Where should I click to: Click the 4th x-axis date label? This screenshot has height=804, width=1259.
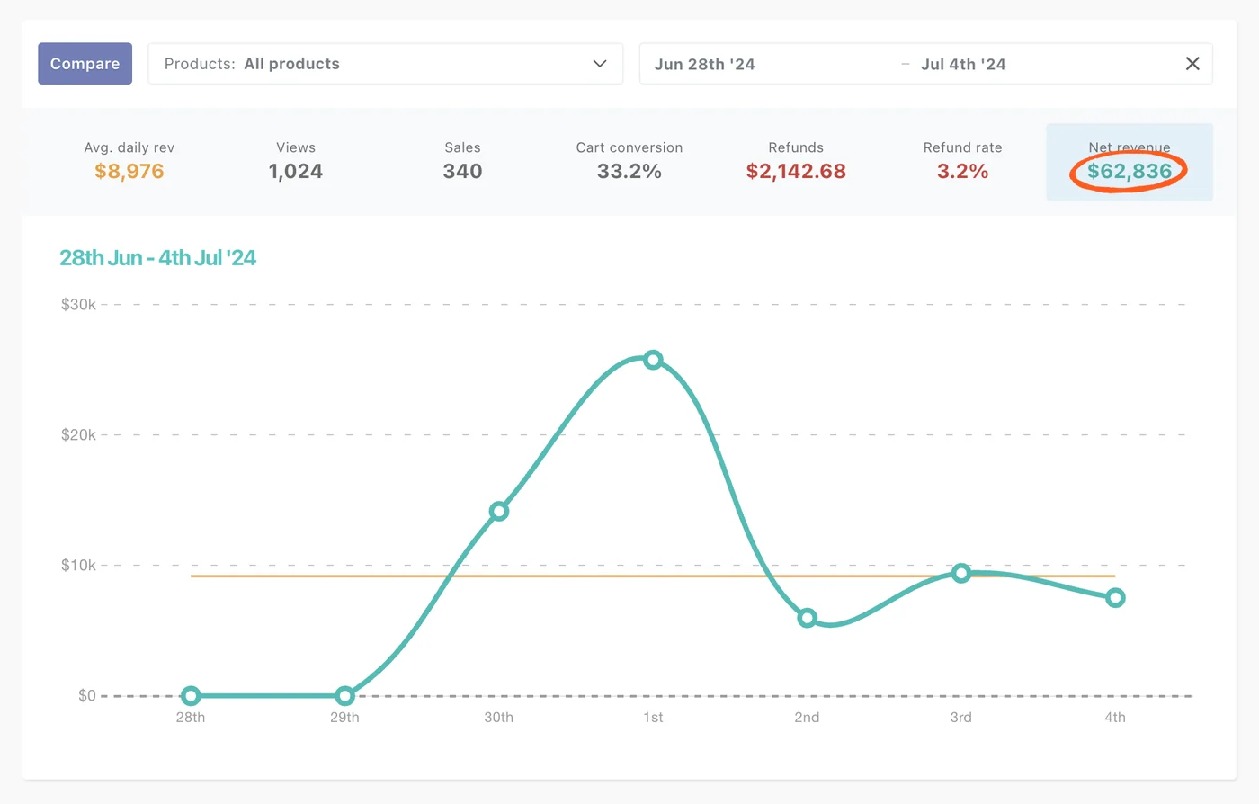1115,718
